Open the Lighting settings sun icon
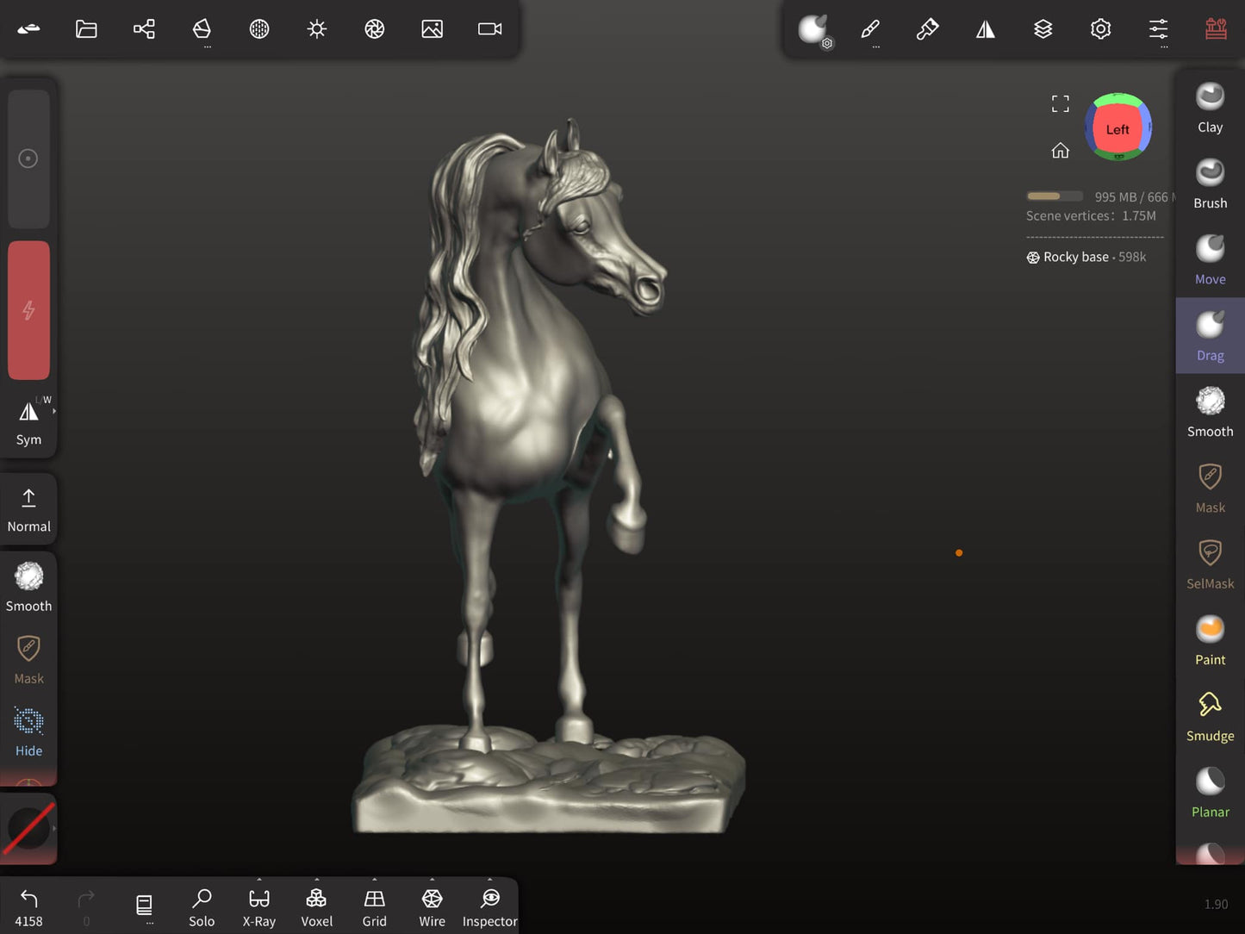This screenshot has width=1245, height=934. coord(317,29)
